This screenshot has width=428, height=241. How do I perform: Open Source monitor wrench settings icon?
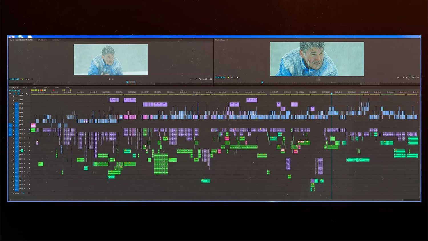coord(200,79)
